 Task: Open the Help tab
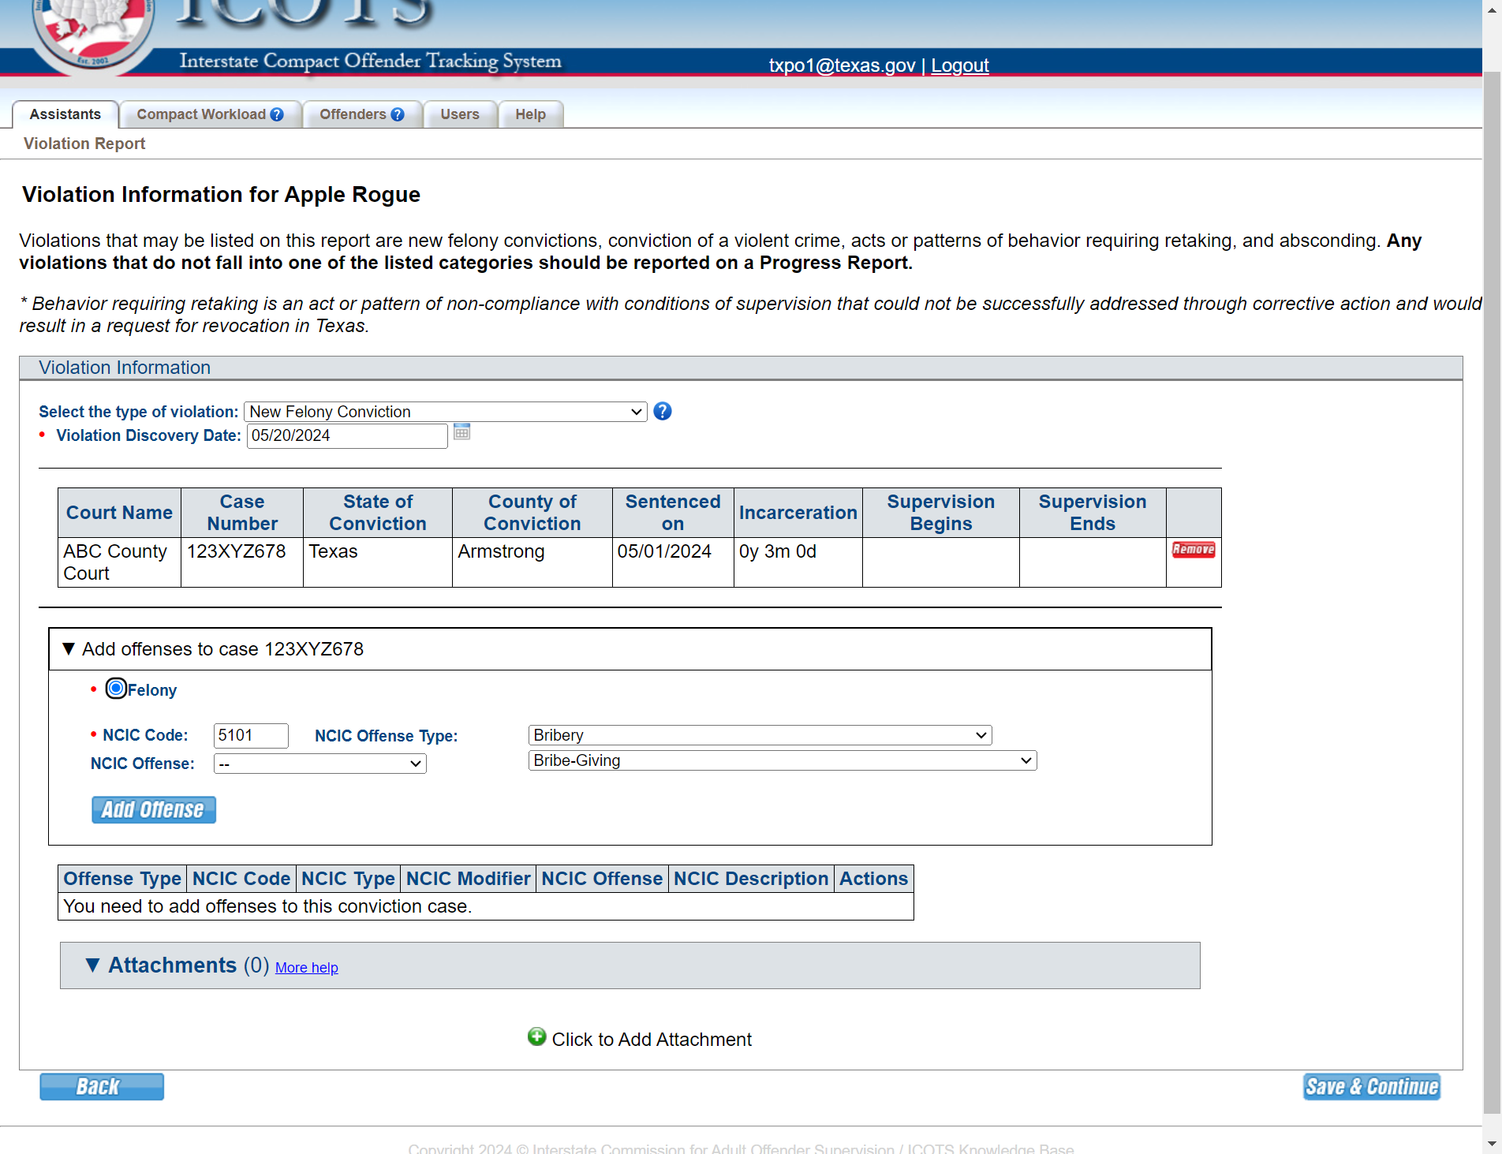click(x=531, y=114)
